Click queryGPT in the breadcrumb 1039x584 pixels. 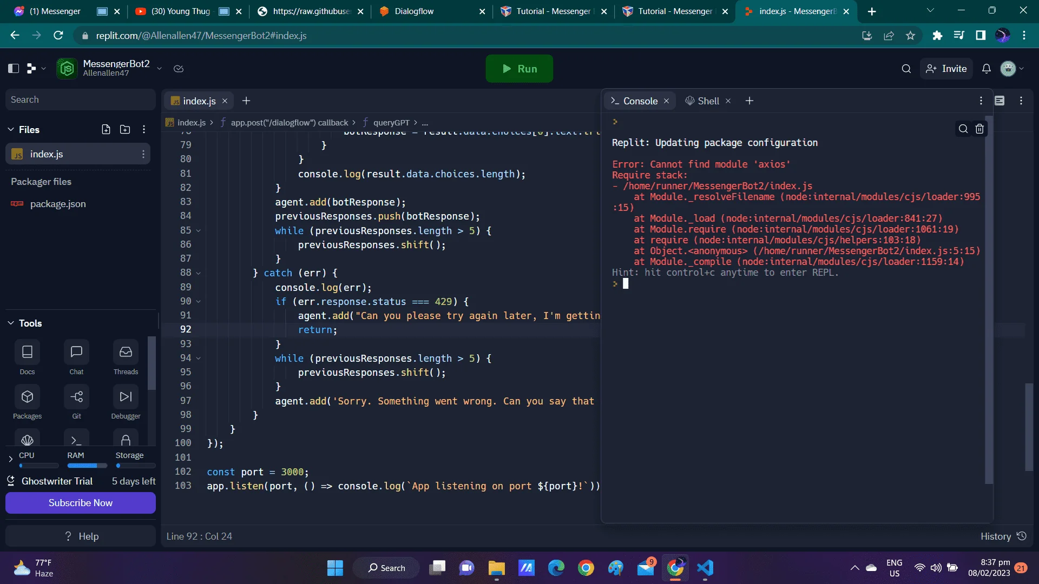(x=391, y=123)
